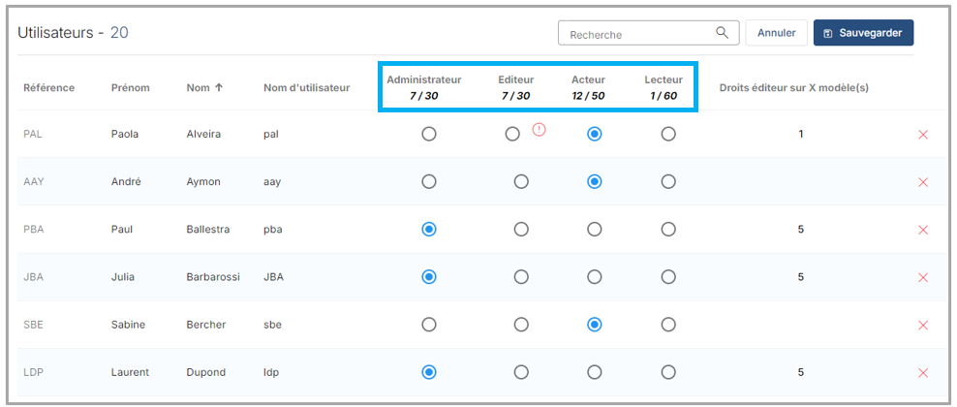This screenshot has width=957, height=407.
Task: Click red warning icon in Paola's row
Action: point(539,130)
